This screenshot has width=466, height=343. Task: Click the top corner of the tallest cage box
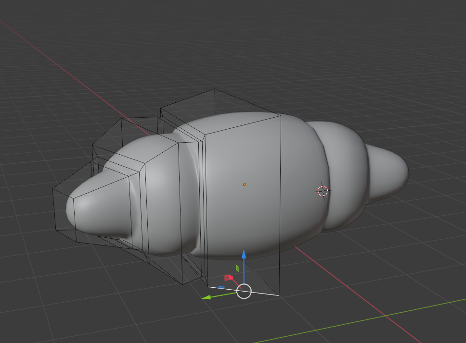pos(216,89)
